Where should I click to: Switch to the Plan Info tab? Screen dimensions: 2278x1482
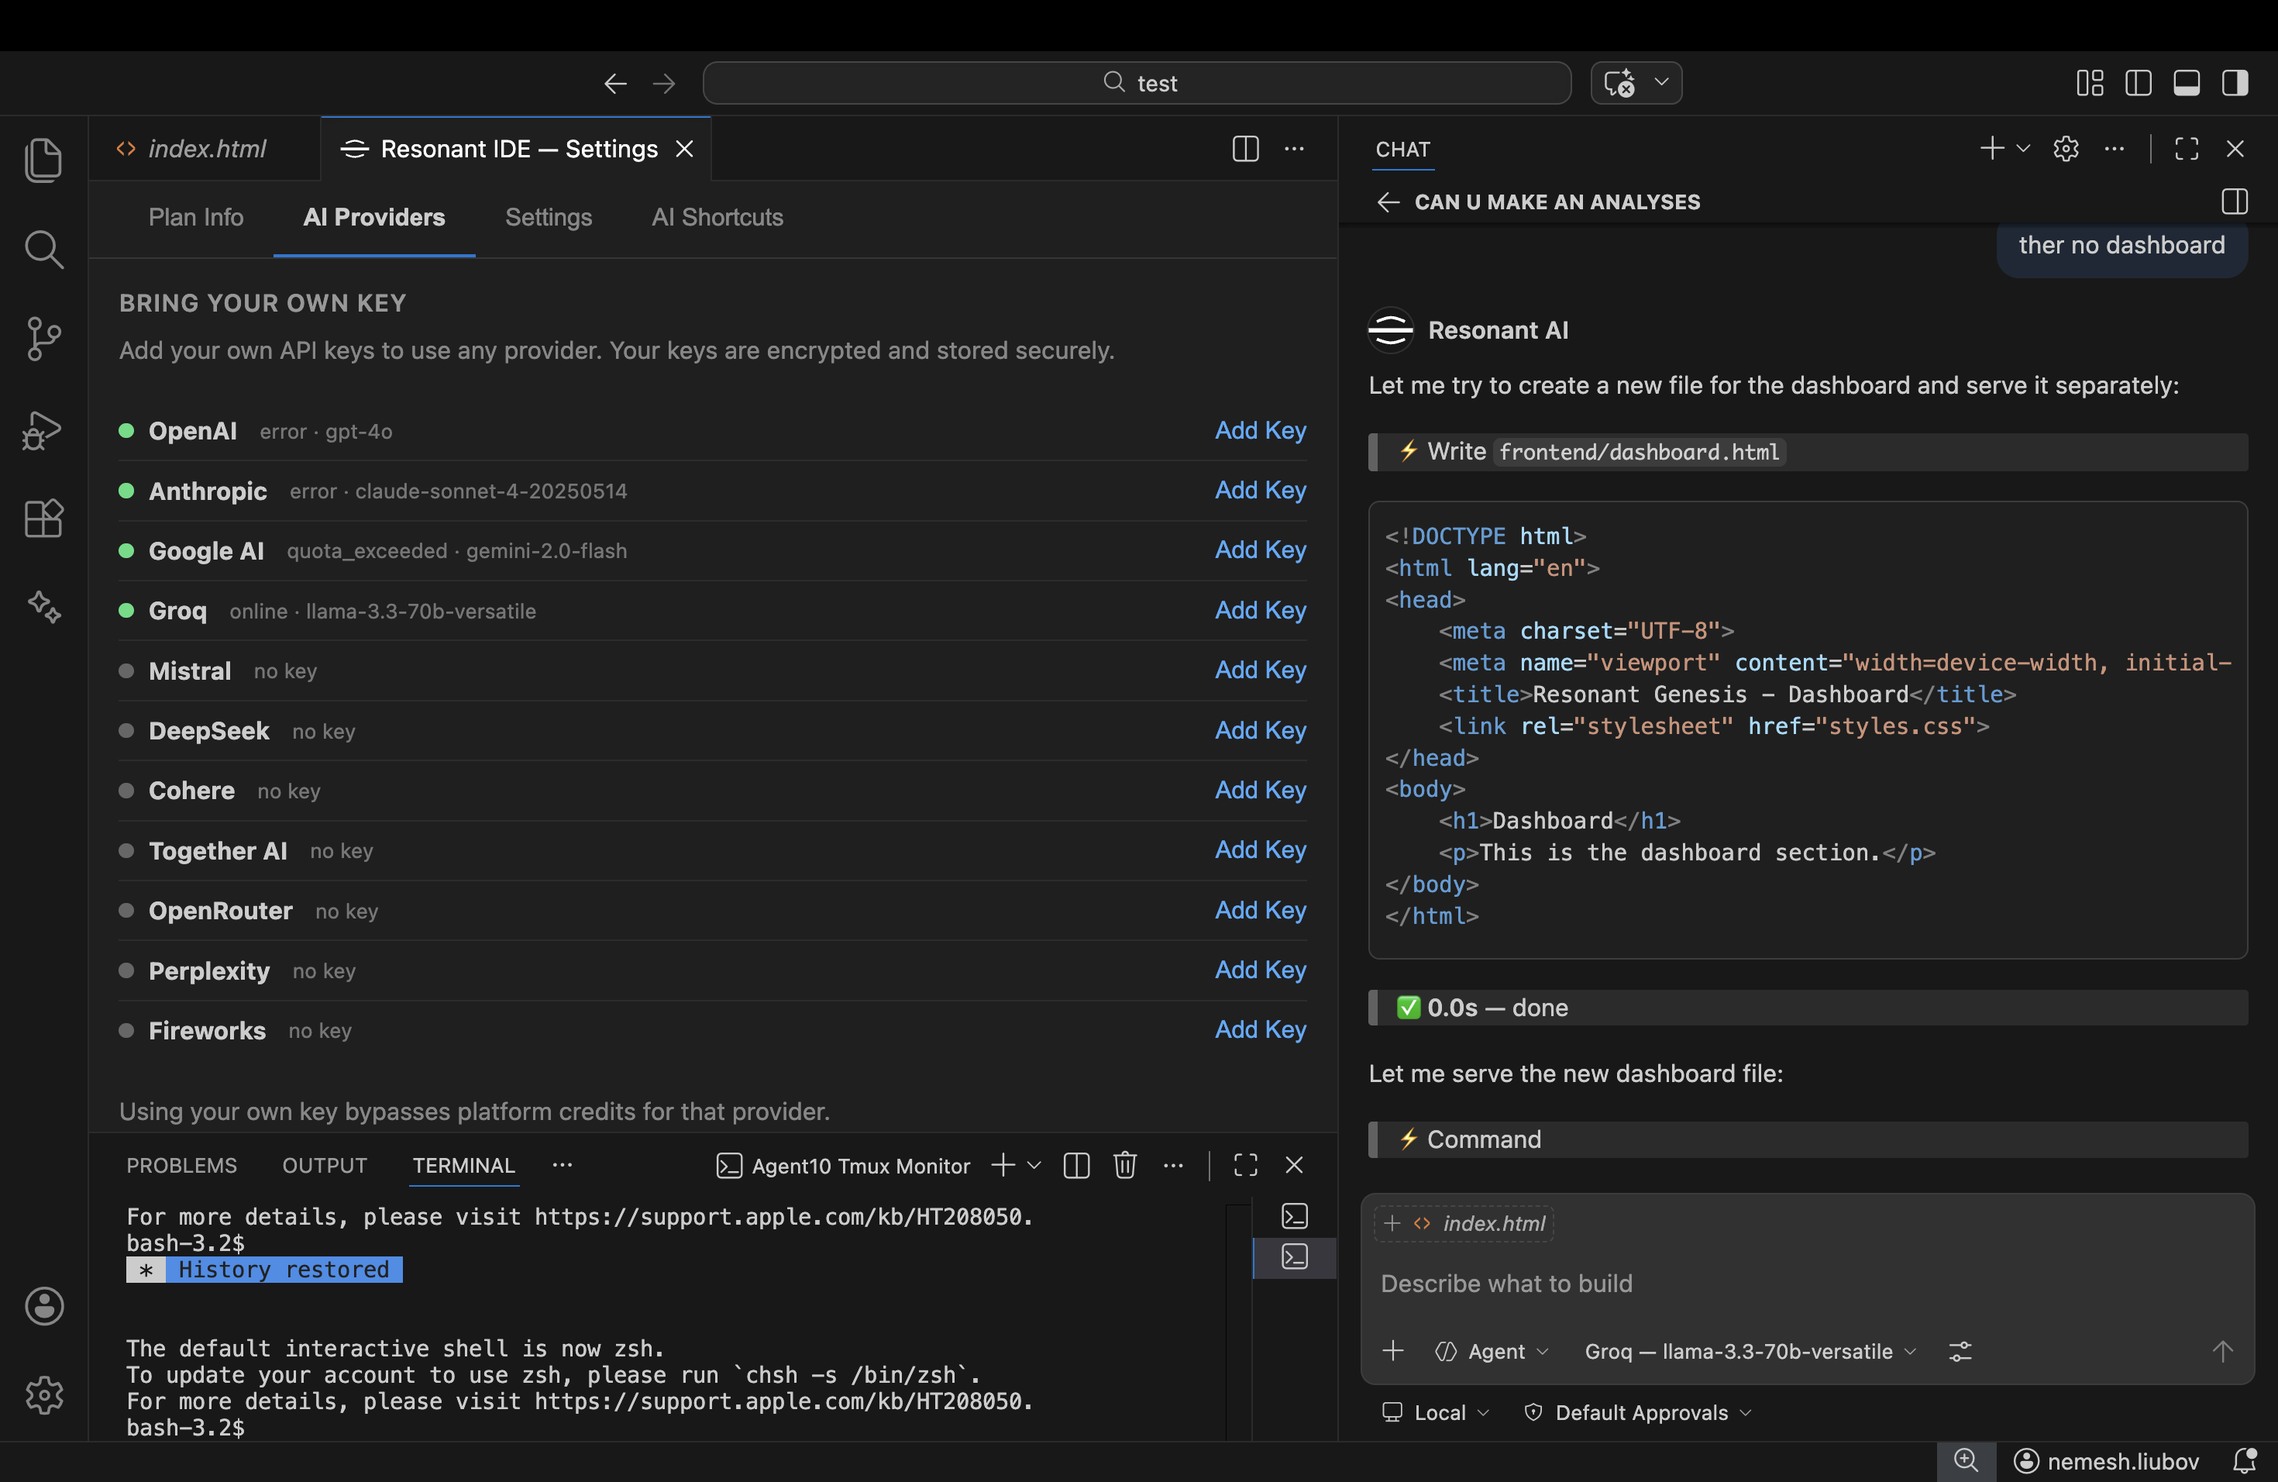coord(195,217)
